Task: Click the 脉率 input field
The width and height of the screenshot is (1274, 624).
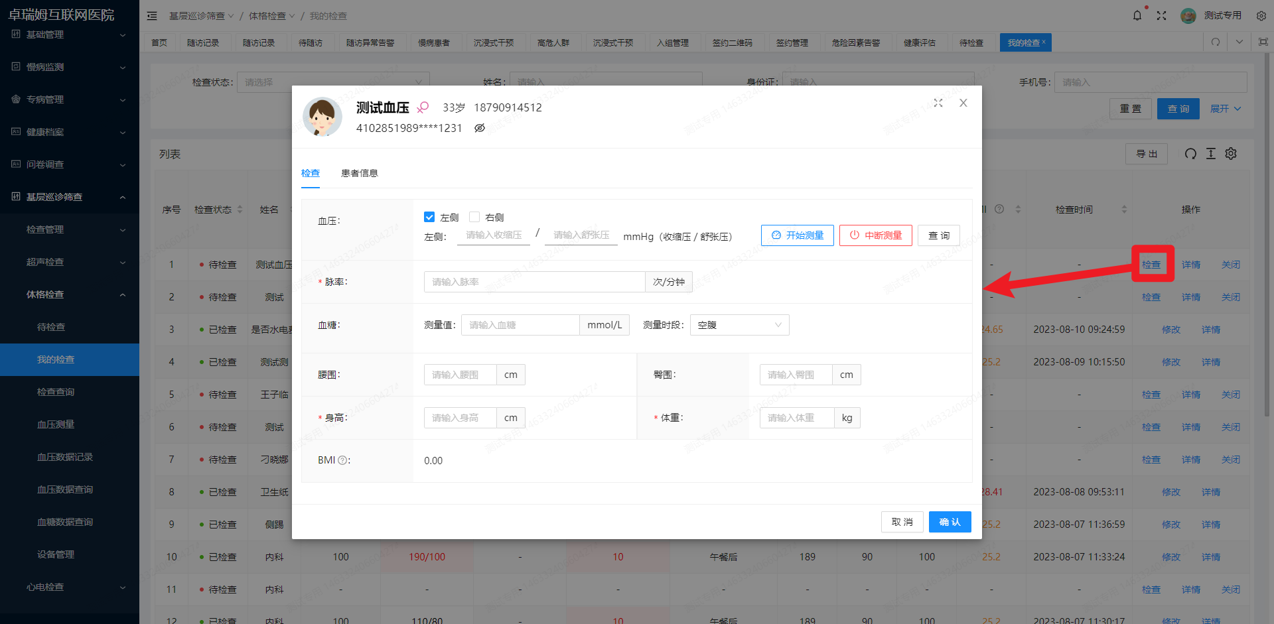Action: [x=534, y=282]
